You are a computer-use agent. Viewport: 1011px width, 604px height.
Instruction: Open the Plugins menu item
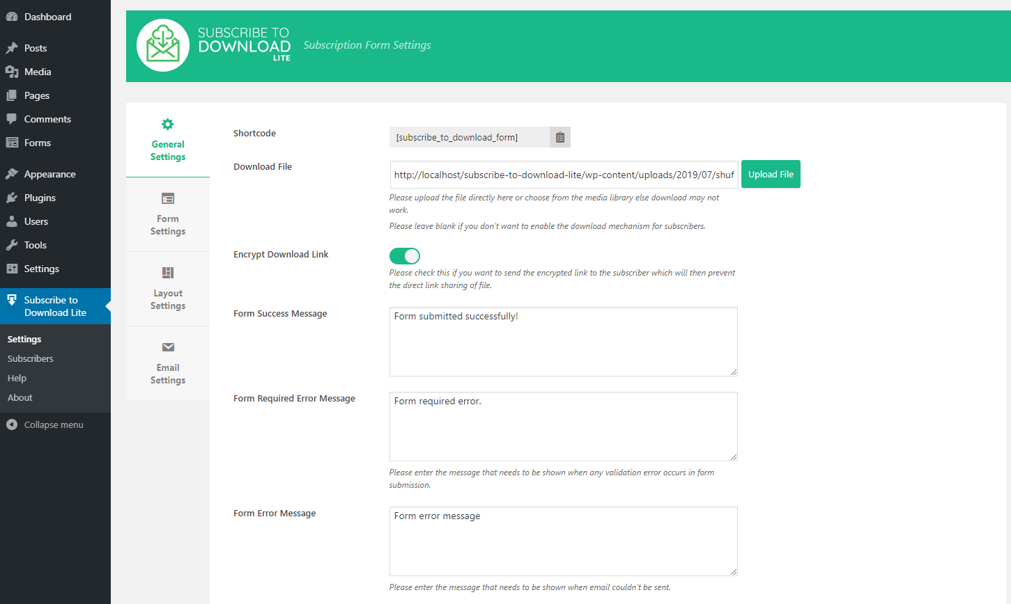click(55, 198)
